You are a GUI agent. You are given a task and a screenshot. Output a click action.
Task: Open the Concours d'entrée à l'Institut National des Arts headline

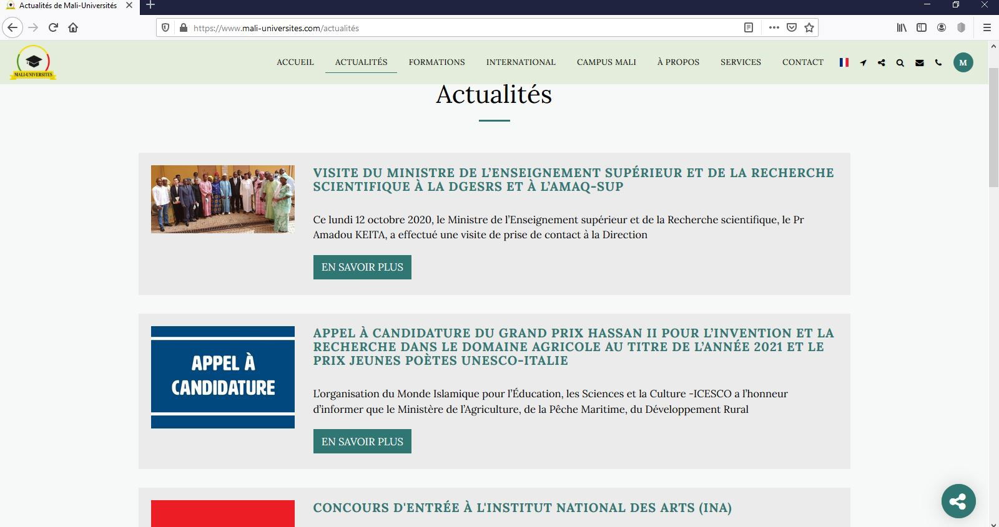(522, 508)
